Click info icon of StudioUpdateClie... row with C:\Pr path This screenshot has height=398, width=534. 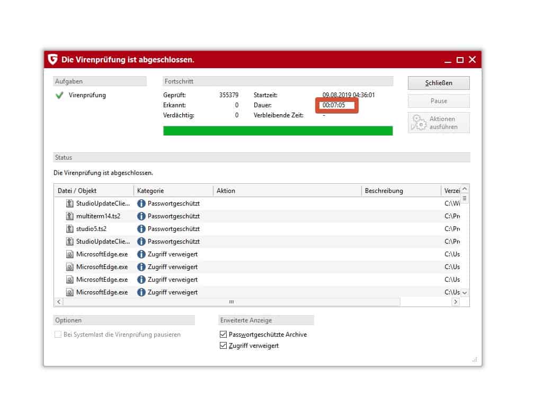141,242
